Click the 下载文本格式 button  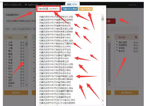pos(86,9)
